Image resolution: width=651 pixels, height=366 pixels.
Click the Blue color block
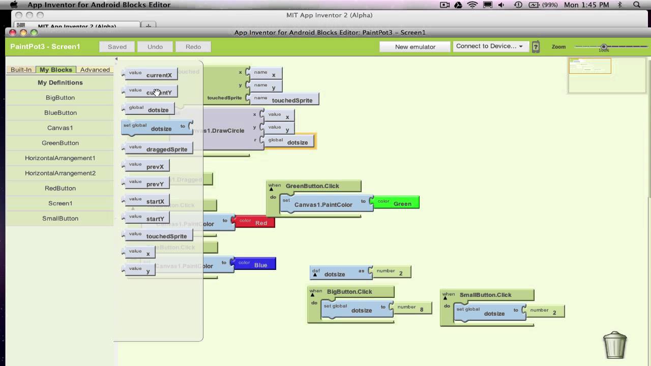(x=254, y=264)
